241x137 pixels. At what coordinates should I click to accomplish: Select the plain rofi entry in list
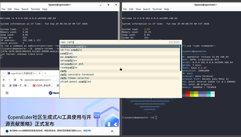(x=120, y=71)
